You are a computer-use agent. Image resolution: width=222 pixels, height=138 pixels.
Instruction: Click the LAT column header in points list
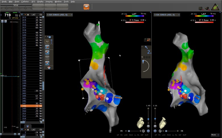(33, 14)
